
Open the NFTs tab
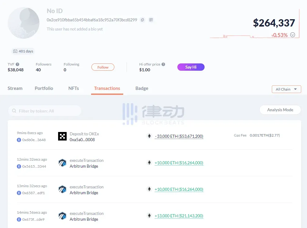tap(73, 88)
